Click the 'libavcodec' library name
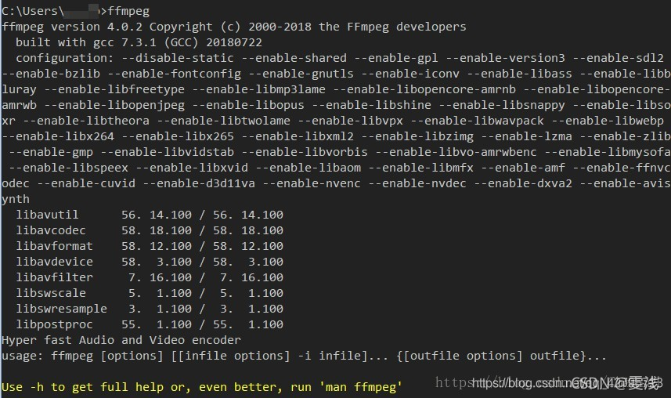 click(51, 230)
